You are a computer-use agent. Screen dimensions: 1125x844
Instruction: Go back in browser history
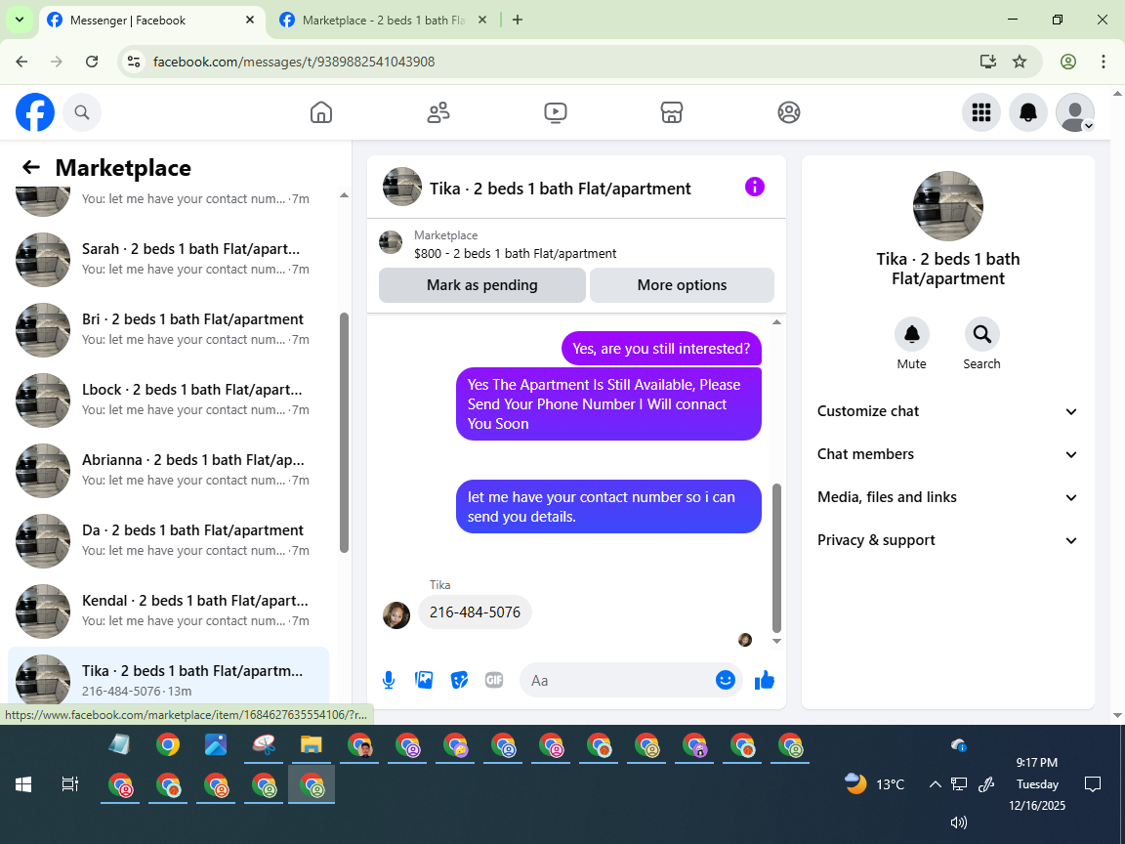click(x=21, y=62)
